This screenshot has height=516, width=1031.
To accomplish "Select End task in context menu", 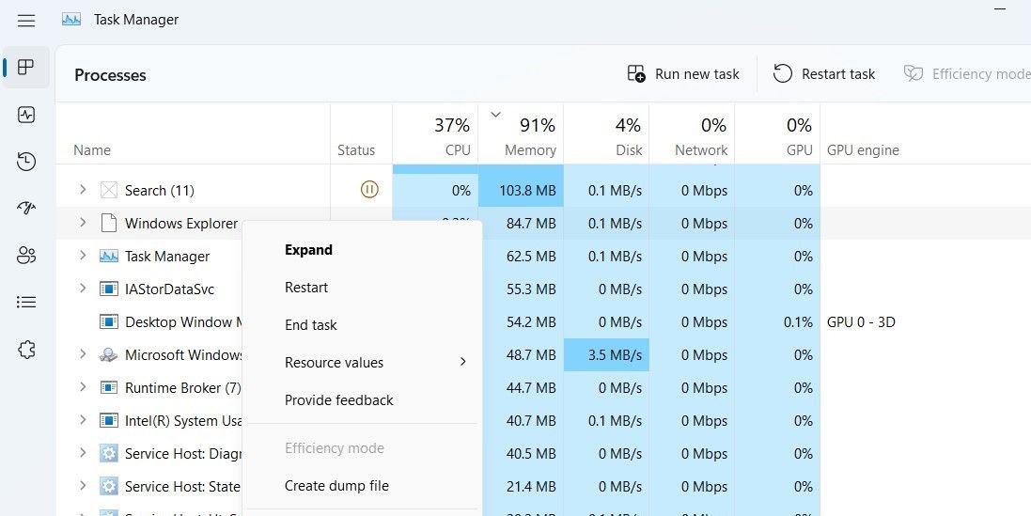I will (x=310, y=325).
